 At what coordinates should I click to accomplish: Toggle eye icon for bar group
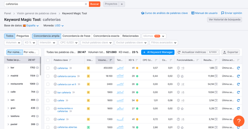(37, 68)
